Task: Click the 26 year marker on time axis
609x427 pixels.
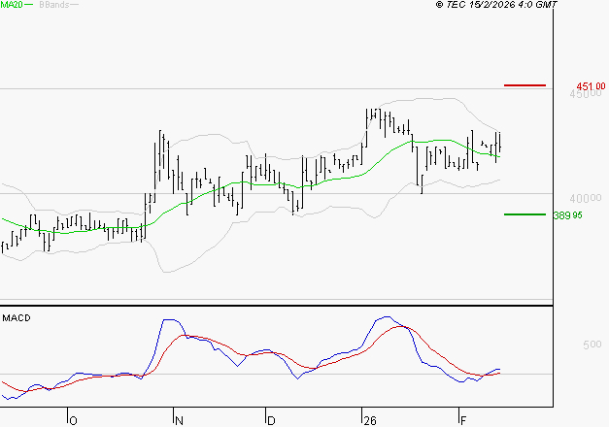Action: click(x=369, y=420)
